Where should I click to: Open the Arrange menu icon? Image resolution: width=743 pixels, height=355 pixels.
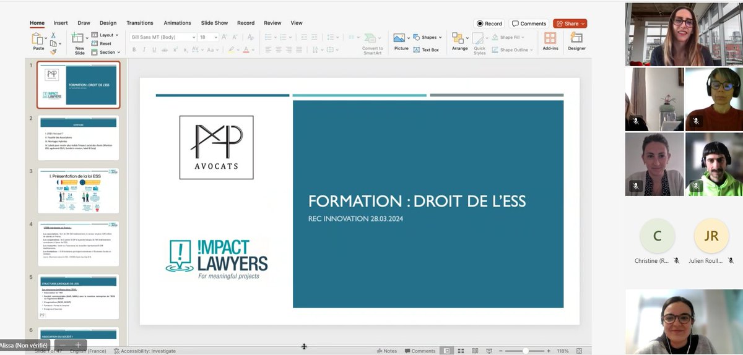(x=458, y=38)
